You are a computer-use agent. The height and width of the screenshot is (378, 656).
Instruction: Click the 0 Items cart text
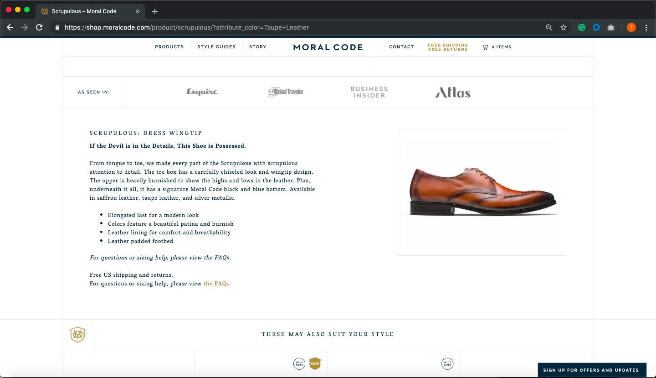501,47
